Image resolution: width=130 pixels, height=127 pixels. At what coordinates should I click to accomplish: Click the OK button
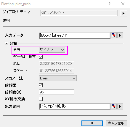[92, 123]
